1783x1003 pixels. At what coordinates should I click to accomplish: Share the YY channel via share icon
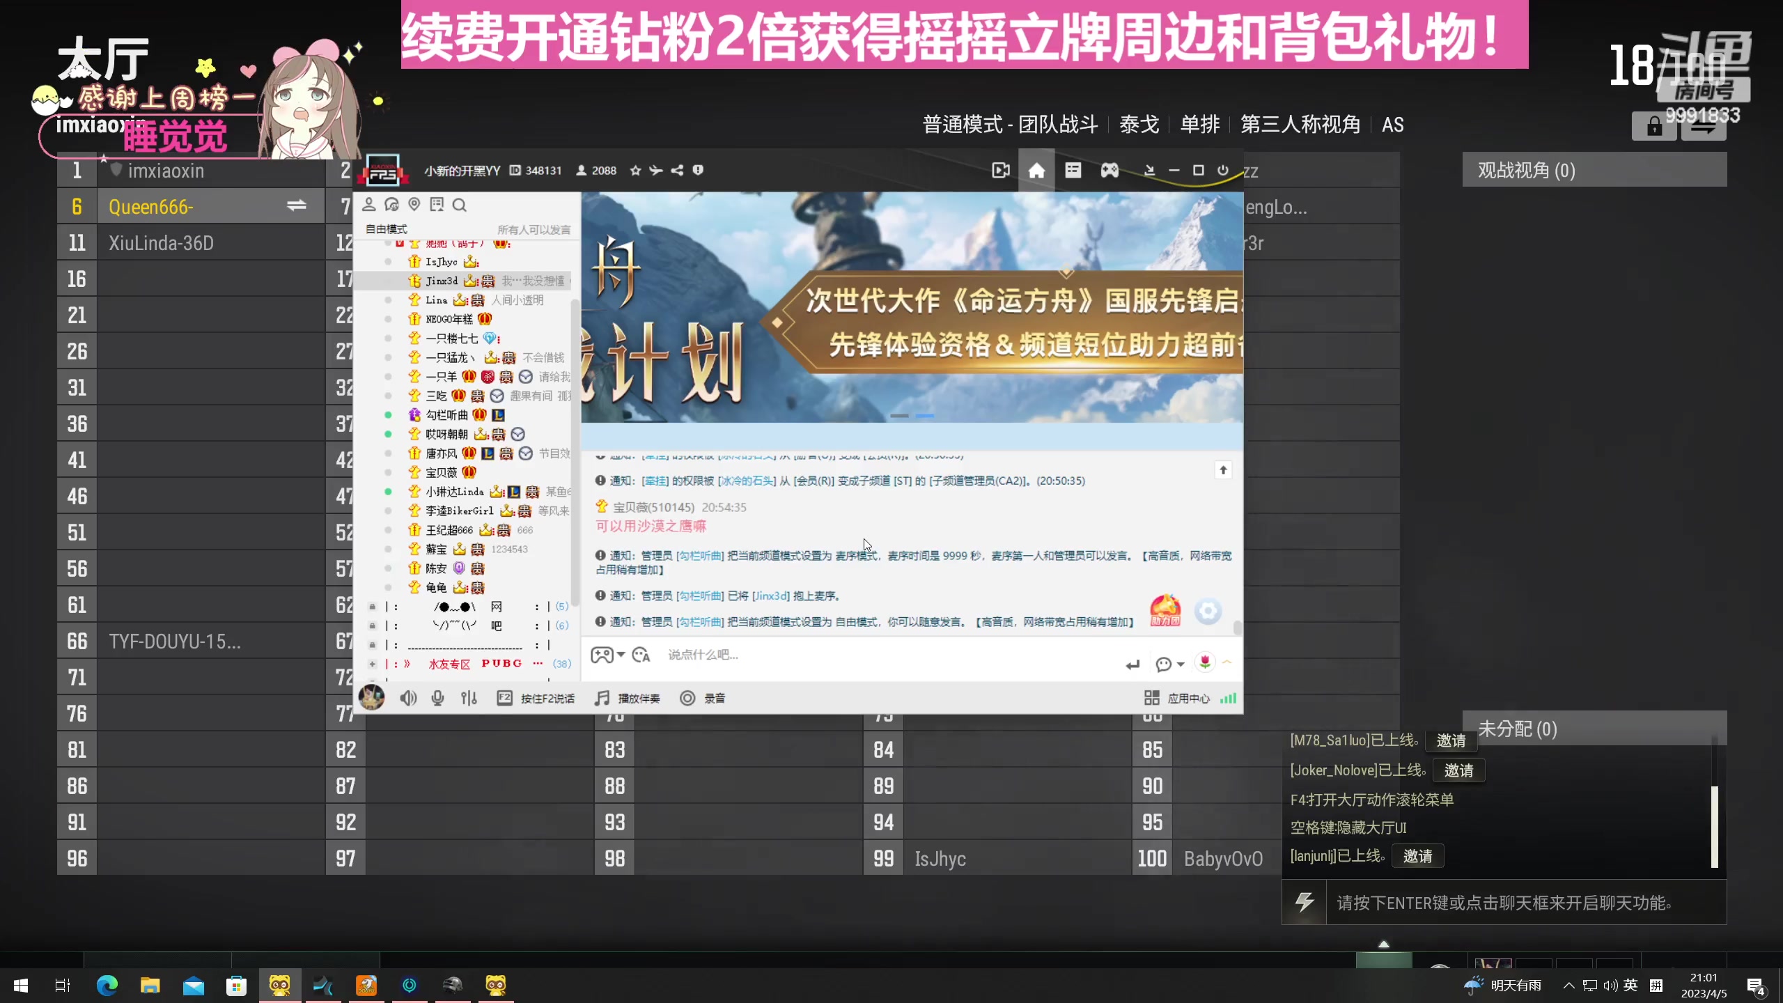tap(677, 171)
